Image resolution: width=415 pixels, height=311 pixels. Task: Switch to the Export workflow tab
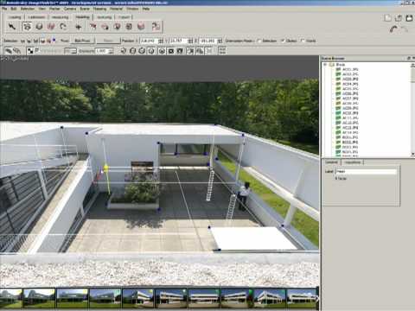(x=124, y=17)
